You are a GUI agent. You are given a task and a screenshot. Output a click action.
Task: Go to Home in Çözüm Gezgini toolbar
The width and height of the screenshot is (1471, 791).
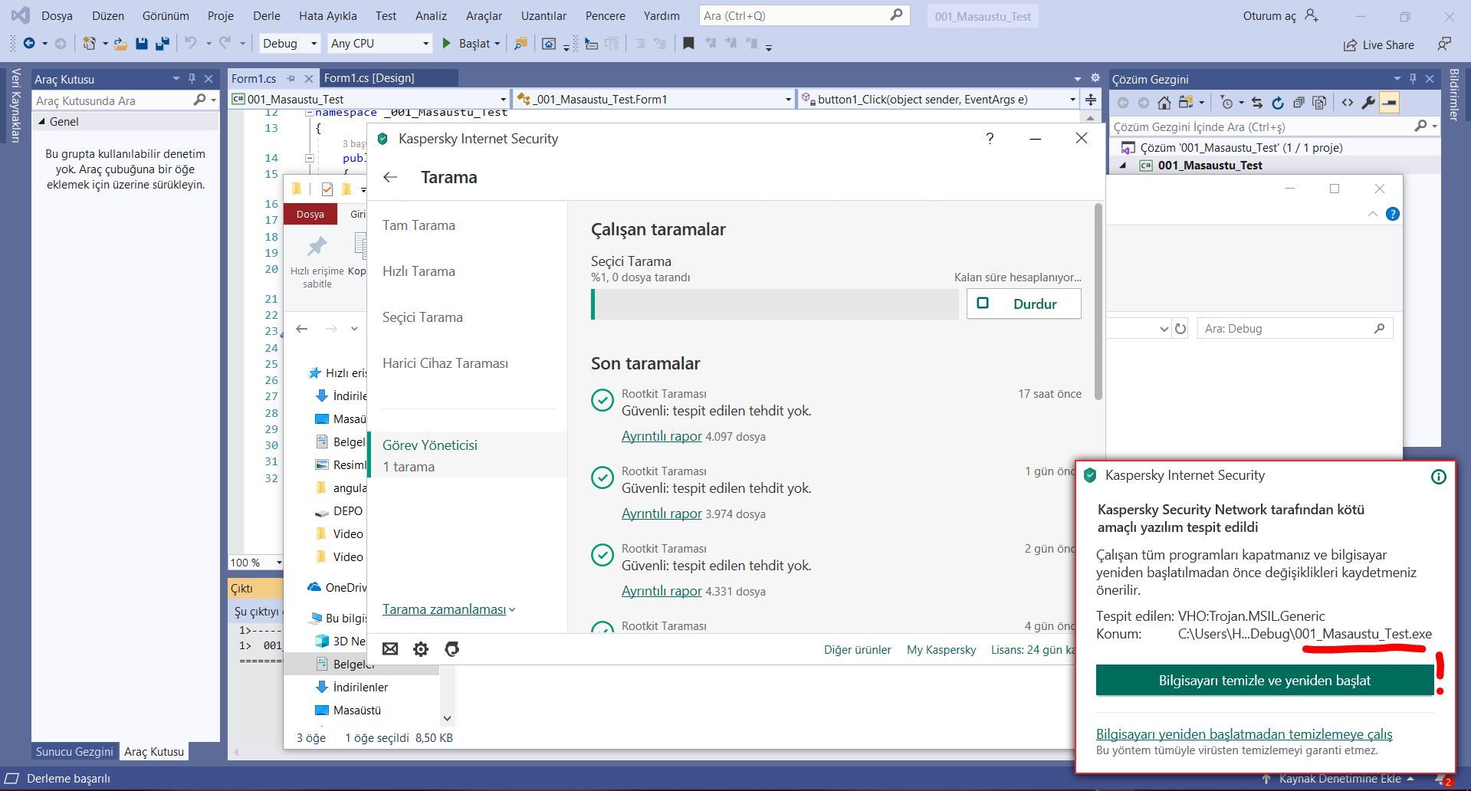[x=1164, y=102]
